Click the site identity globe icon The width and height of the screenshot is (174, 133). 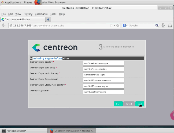coord(11,25)
